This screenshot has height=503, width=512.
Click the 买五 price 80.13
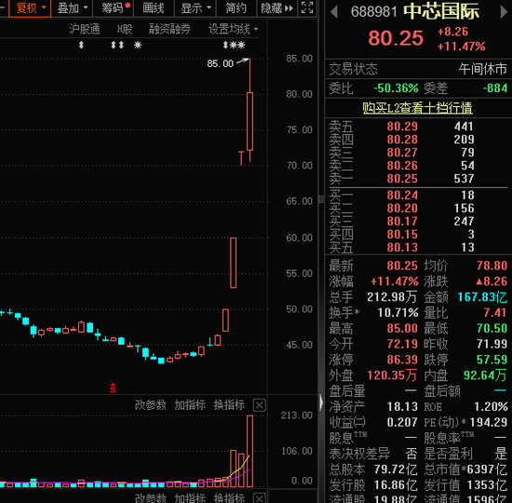pyautogui.click(x=402, y=248)
